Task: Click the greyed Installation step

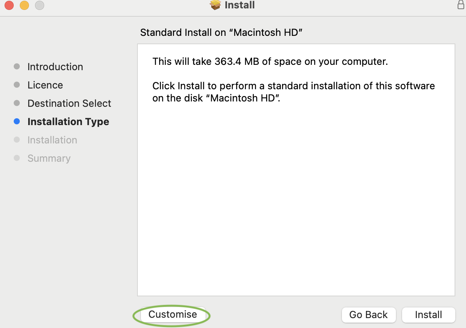Action: [x=52, y=140]
